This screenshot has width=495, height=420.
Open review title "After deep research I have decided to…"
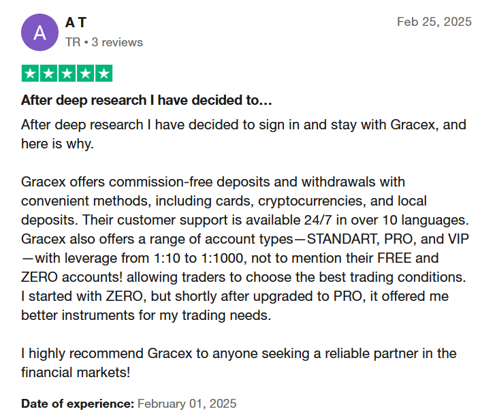146,100
